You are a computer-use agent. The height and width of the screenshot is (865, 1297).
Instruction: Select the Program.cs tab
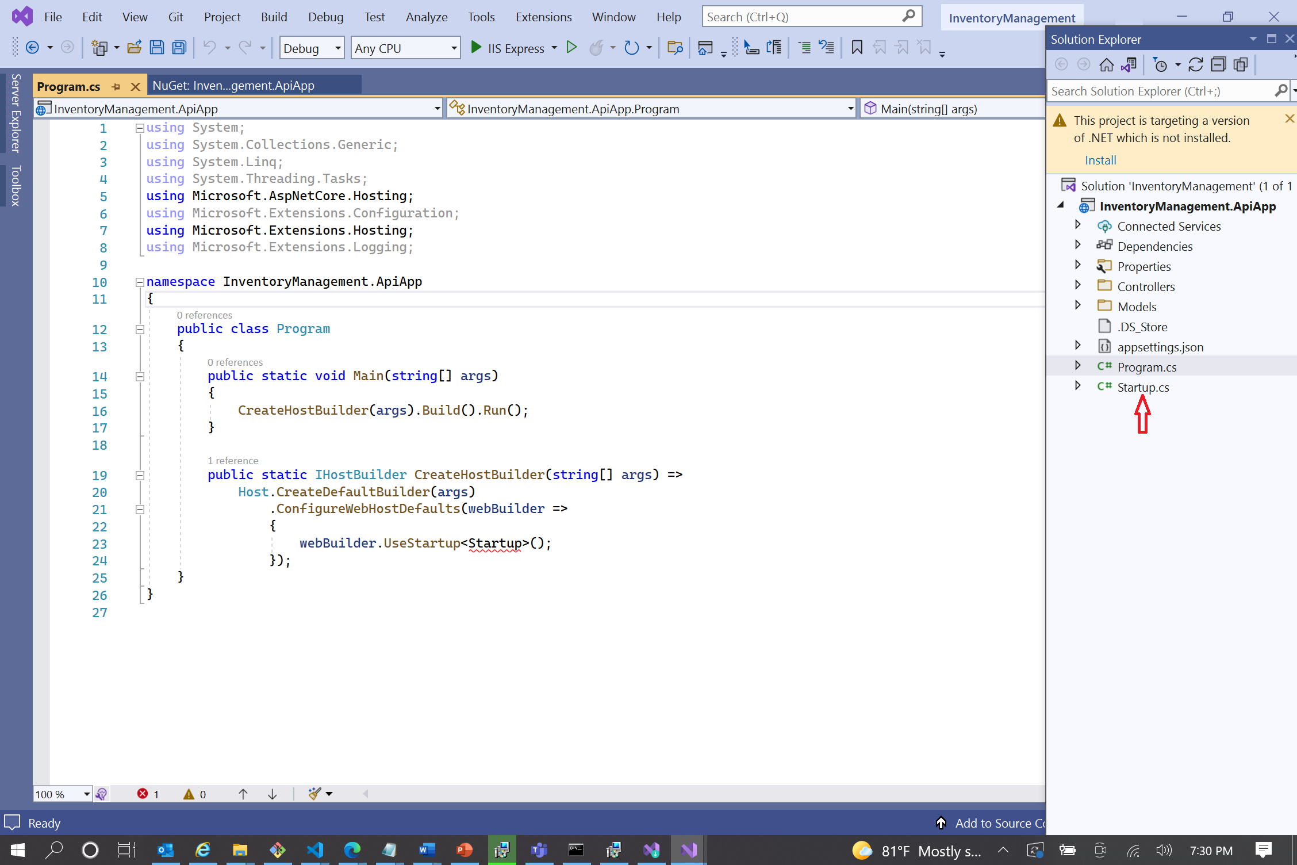pos(71,85)
